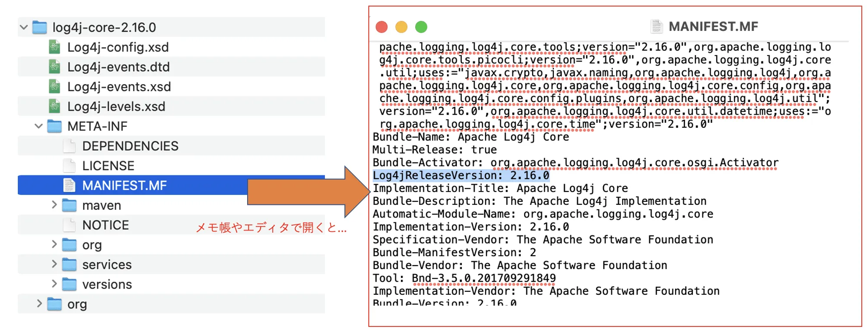
Task: Click the Log4j-events.dtd file icon
Action: (x=54, y=67)
